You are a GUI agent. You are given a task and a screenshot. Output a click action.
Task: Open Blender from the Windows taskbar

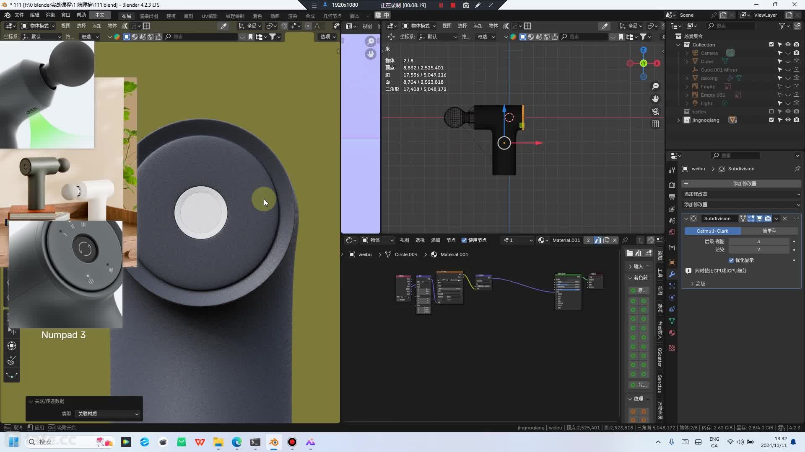click(274, 442)
